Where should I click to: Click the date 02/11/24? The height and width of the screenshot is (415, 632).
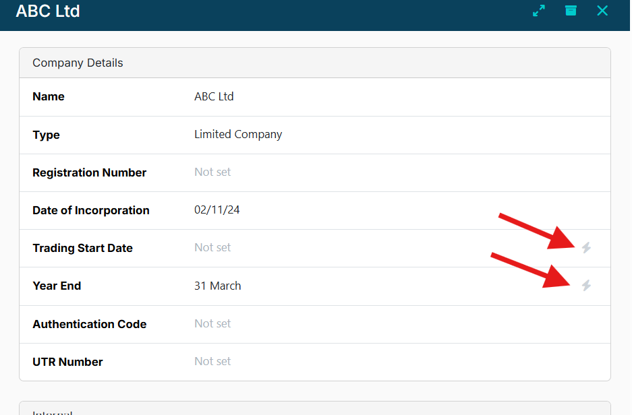point(217,210)
